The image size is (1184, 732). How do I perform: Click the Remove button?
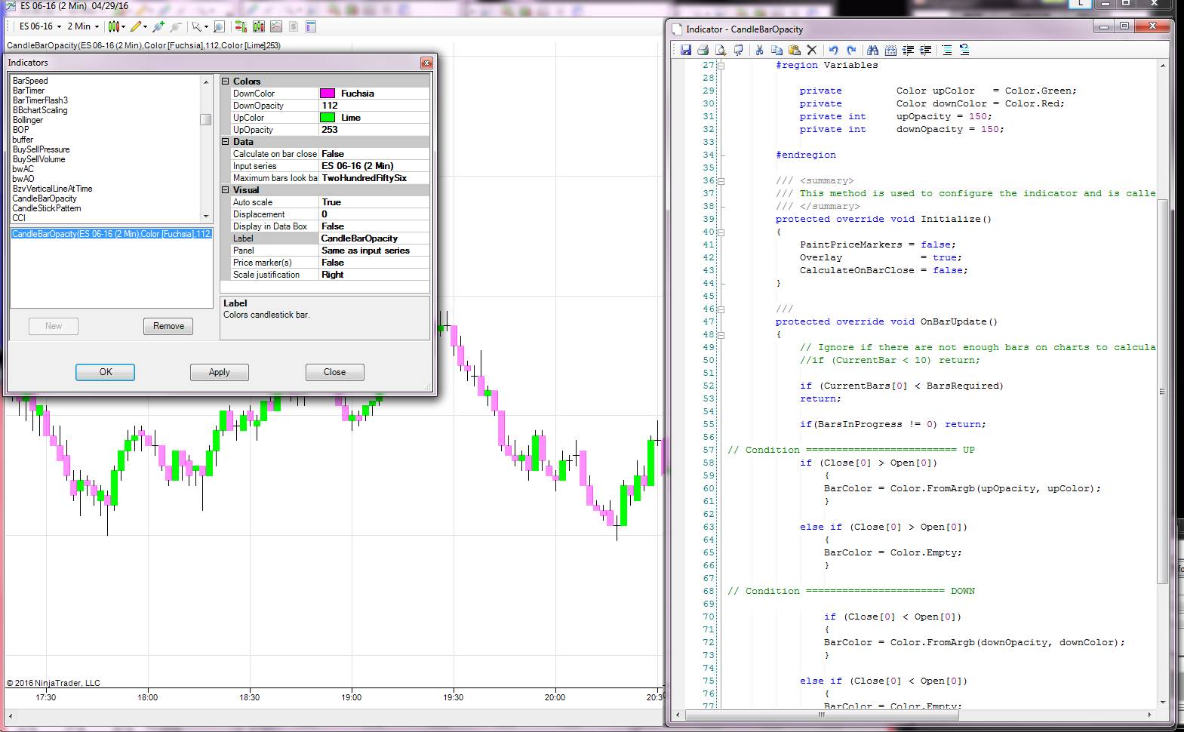168,326
